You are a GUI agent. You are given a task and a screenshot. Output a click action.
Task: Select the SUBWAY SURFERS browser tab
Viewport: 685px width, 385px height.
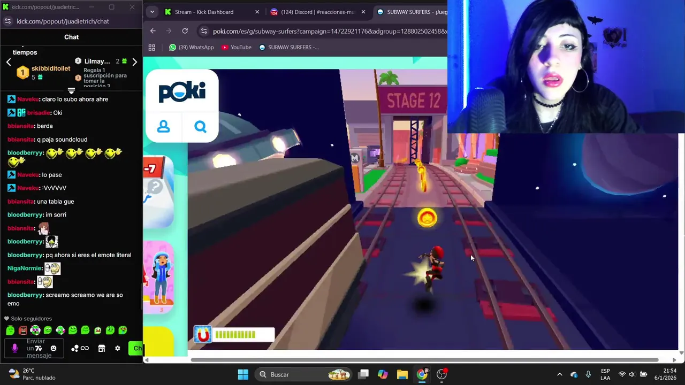coord(411,12)
